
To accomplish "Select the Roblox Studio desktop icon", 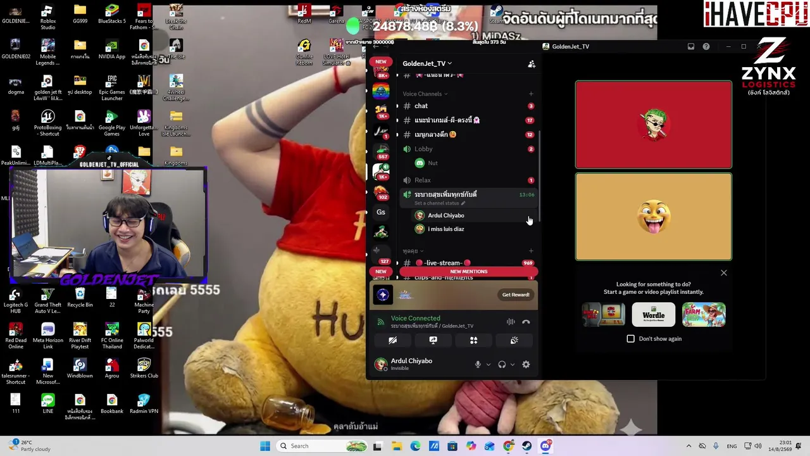I will coord(47,16).
